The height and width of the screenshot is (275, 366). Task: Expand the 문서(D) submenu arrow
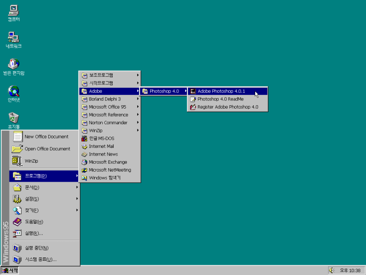click(x=77, y=187)
